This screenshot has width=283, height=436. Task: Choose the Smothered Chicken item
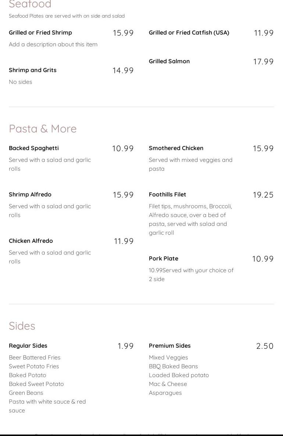(176, 148)
